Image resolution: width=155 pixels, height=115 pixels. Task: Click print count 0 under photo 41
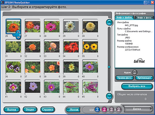tap(21, 97)
